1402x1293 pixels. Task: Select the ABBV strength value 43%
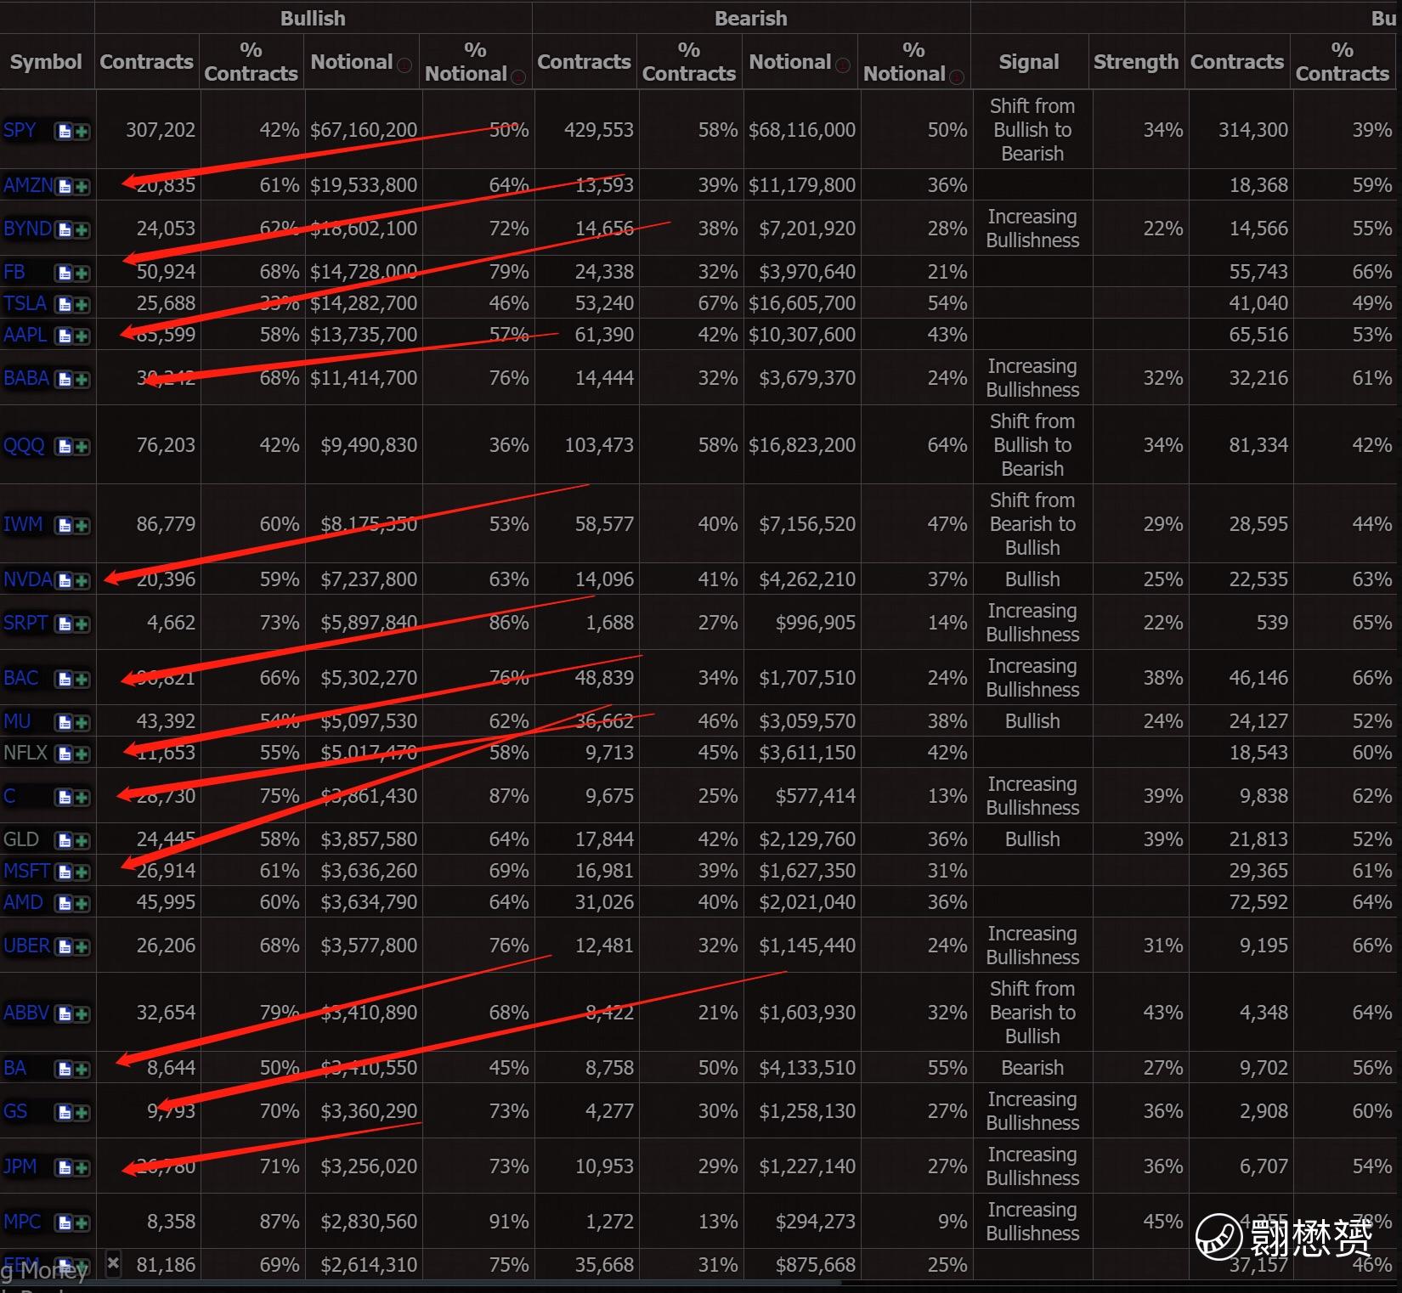tap(1163, 1013)
